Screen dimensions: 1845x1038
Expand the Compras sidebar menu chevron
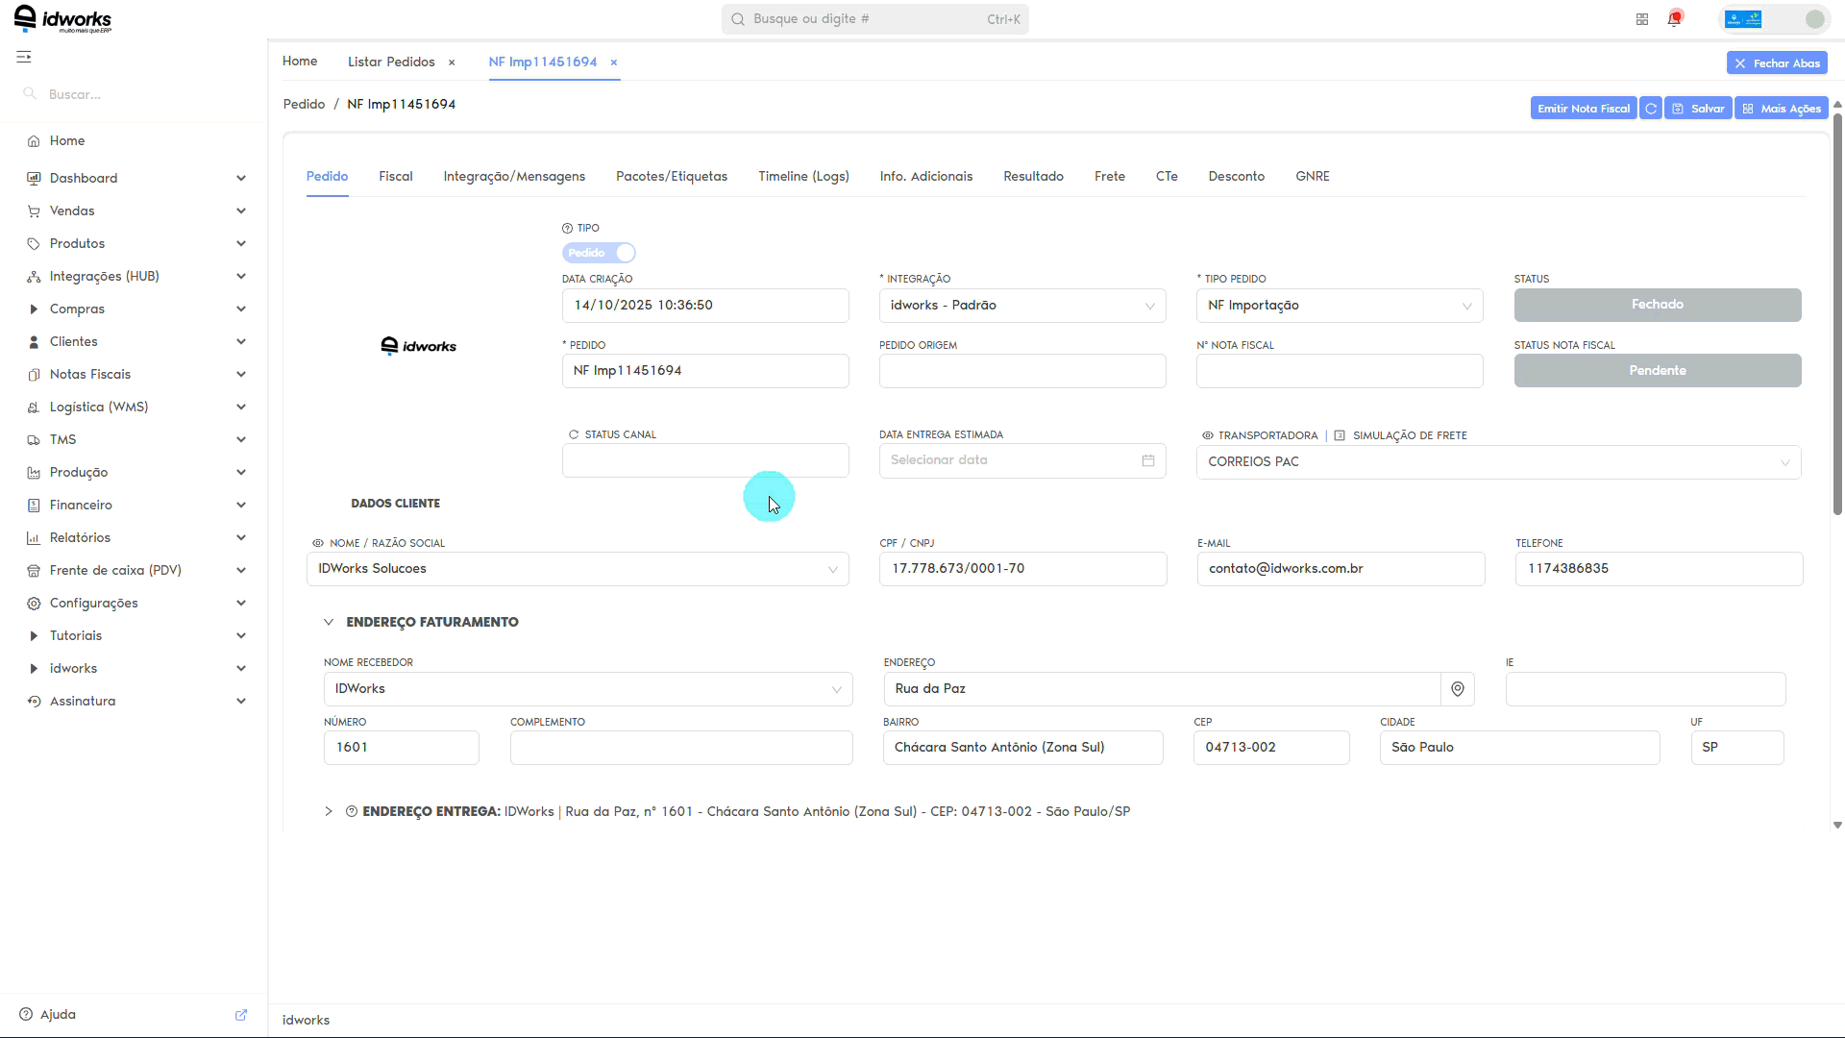click(x=241, y=309)
